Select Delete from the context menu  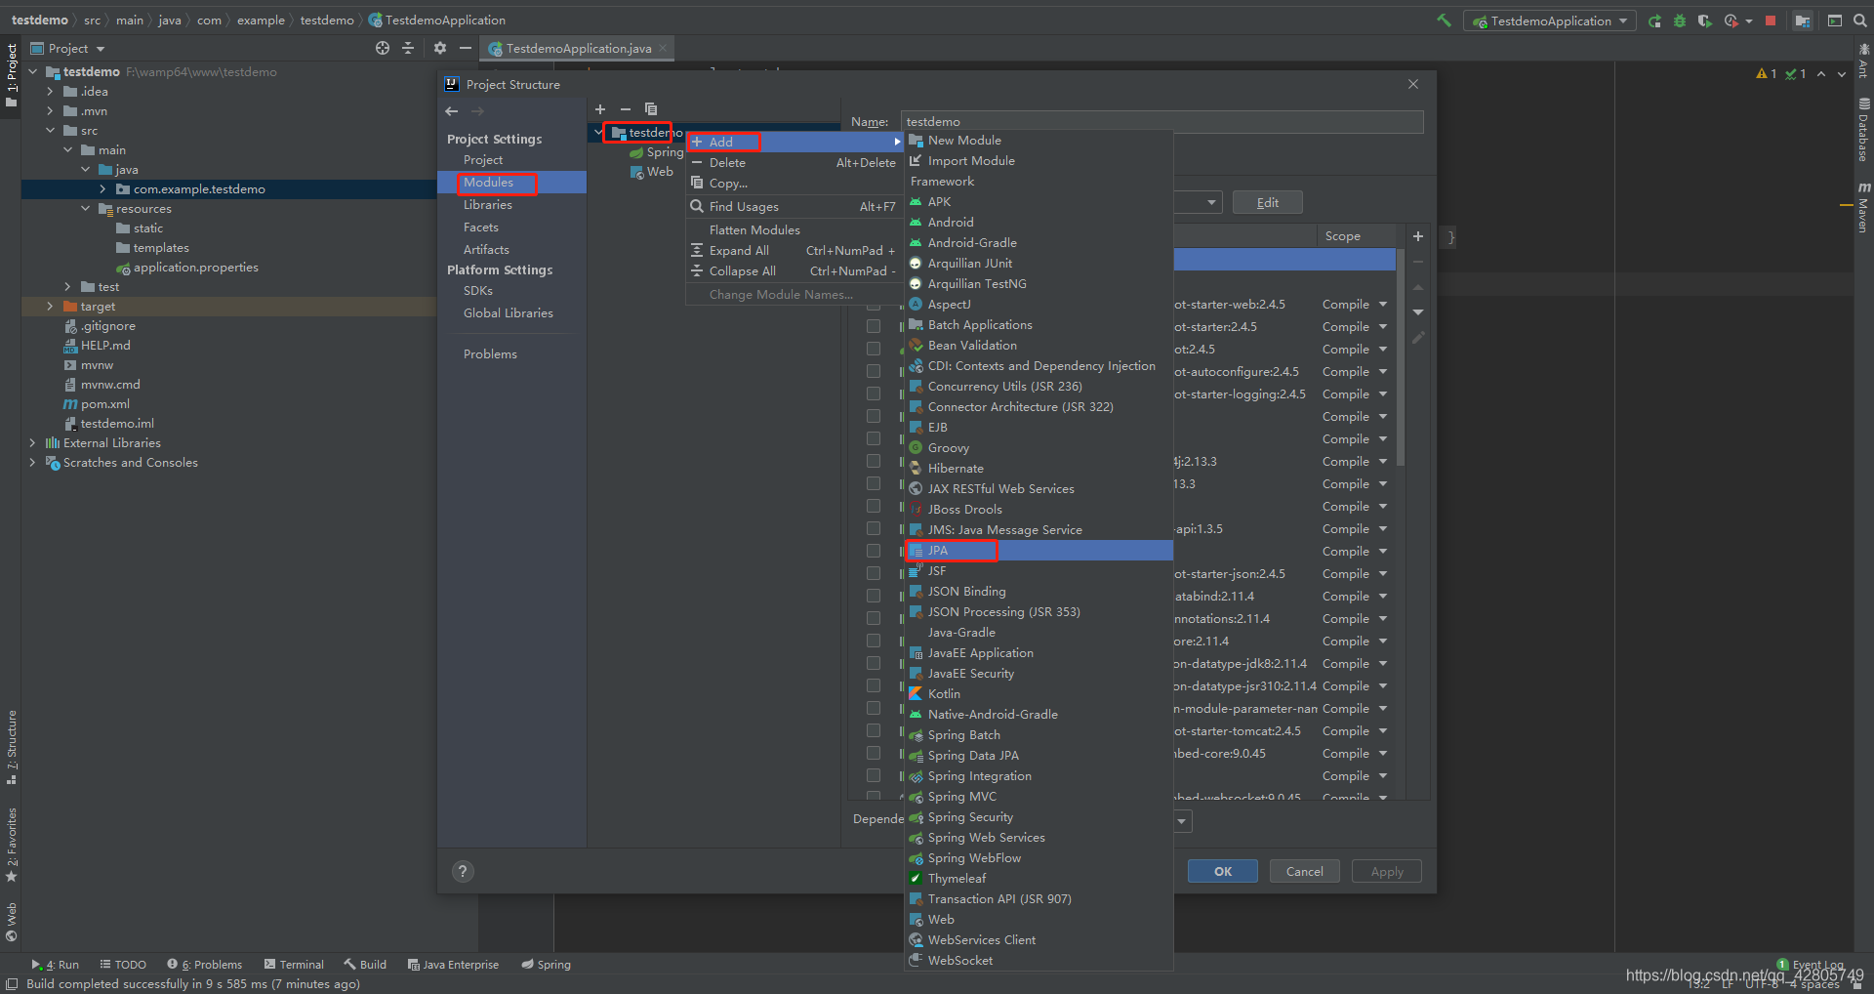[794, 163]
